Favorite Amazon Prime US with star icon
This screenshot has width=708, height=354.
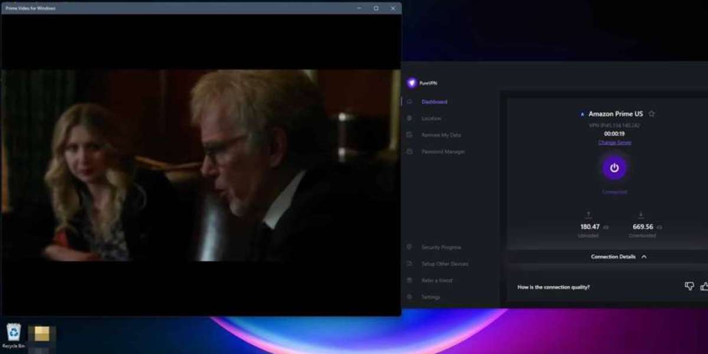point(651,114)
